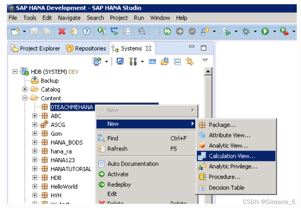Click the tools screwdriver icon in Systems view
This screenshot has height=208, width=301.
click(x=133, y=62)
